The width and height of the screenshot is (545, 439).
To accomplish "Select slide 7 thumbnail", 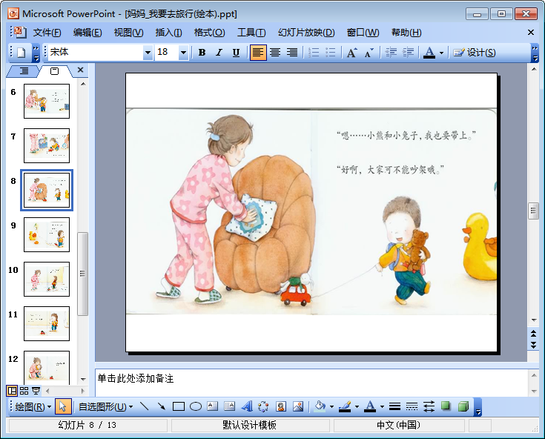I will tap(47, 145).
